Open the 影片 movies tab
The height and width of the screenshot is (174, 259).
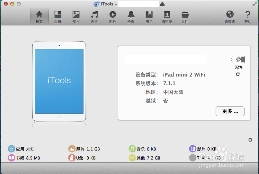(x=112, y=17)
